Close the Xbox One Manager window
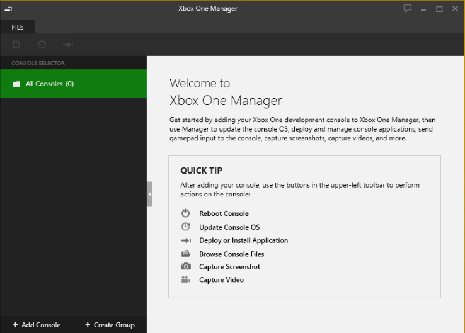 [x=455, y=9]
